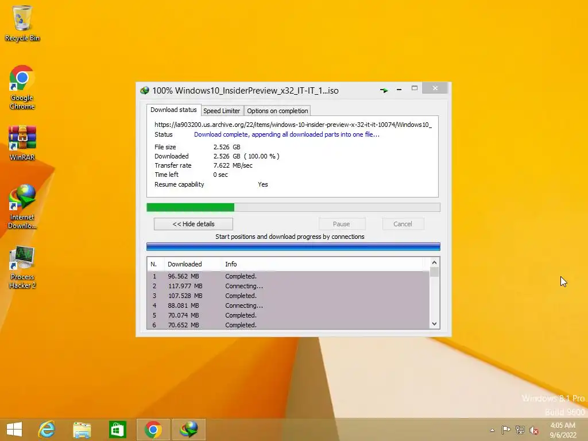Click the connection list scroll down arrow
The image size is (588, 441).
434,324
